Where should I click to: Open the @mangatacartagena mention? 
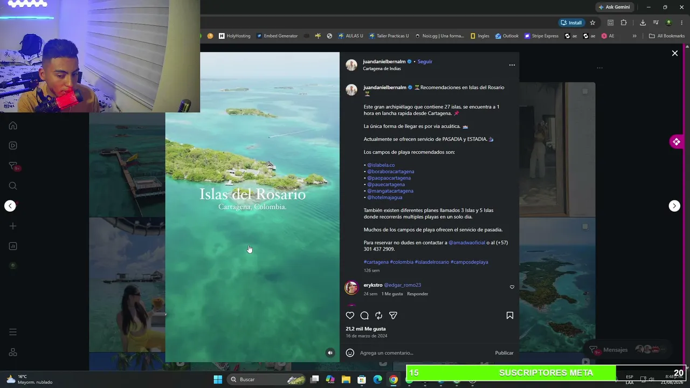pyautogui.click(x=390, y=191)
